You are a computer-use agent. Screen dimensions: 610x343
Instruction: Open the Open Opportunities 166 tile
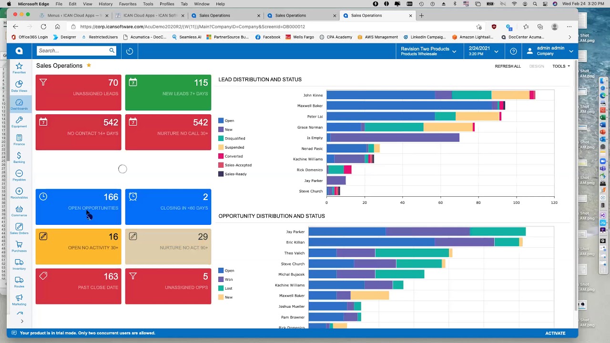[79, 207]
